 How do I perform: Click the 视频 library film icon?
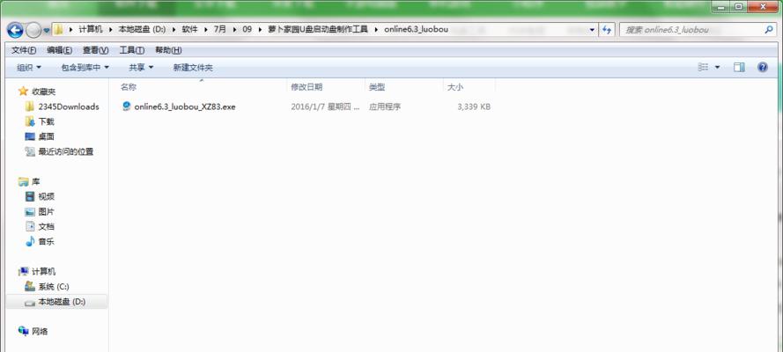click(30, 196)
